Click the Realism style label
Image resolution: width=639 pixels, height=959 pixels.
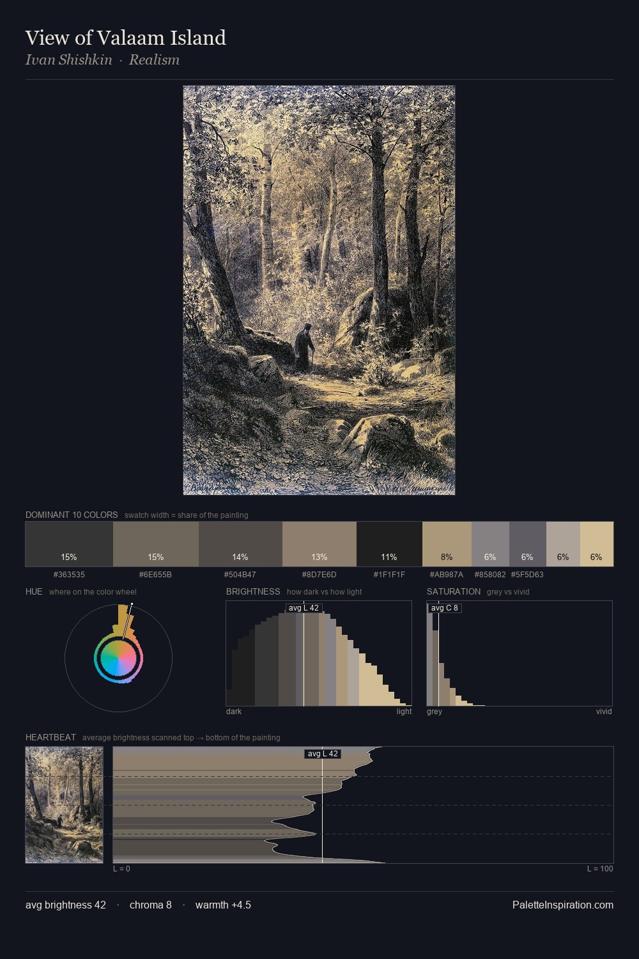[154, 59]
